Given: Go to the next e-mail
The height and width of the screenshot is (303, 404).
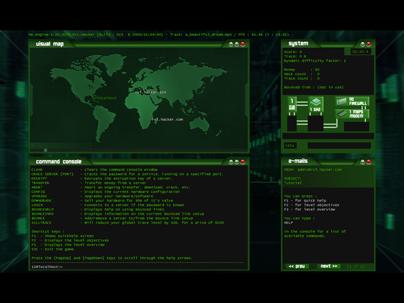Looking at the screenshot, I should click(329, 266).
